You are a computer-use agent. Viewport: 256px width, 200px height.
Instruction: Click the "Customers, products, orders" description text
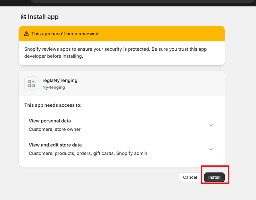tap(88, 153)
